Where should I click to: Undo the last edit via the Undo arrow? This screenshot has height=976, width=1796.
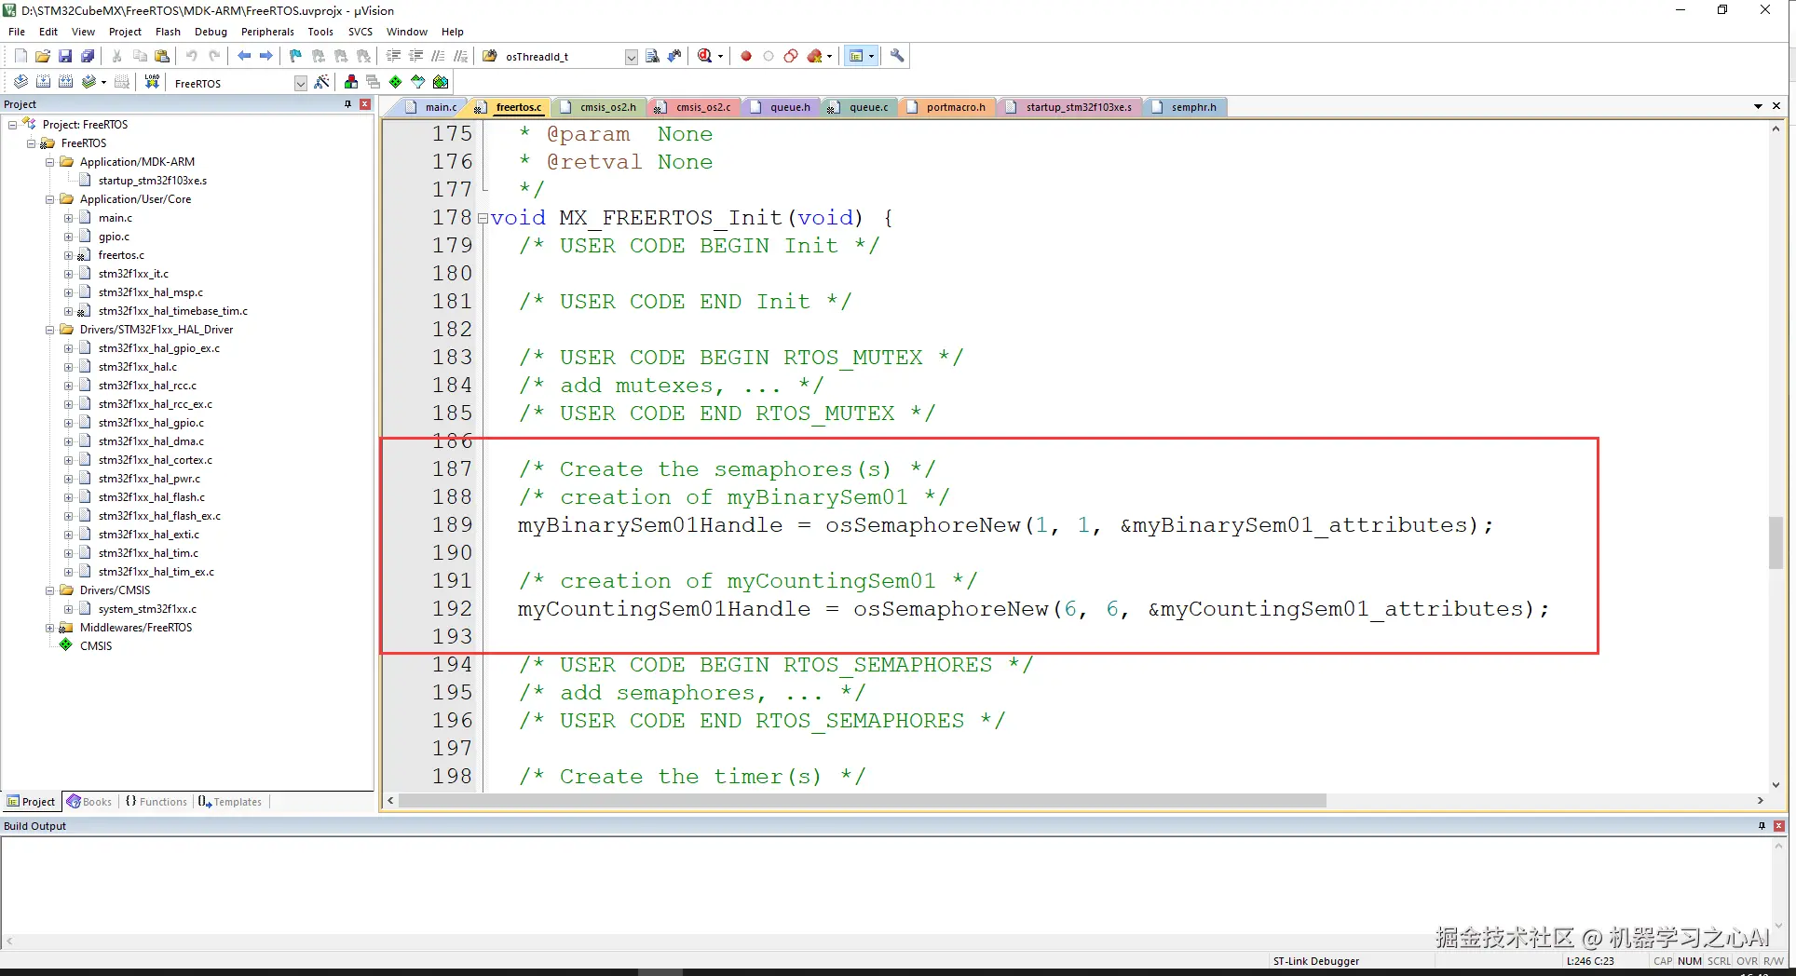click(x=192, y=56)
